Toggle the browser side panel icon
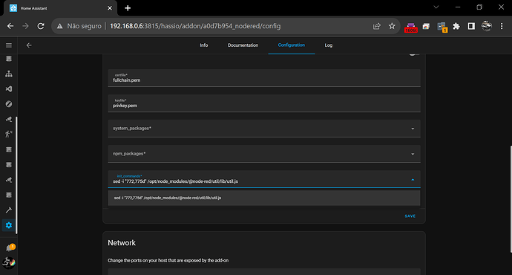Viewport: 512px width, 275px height. [471, 26]
